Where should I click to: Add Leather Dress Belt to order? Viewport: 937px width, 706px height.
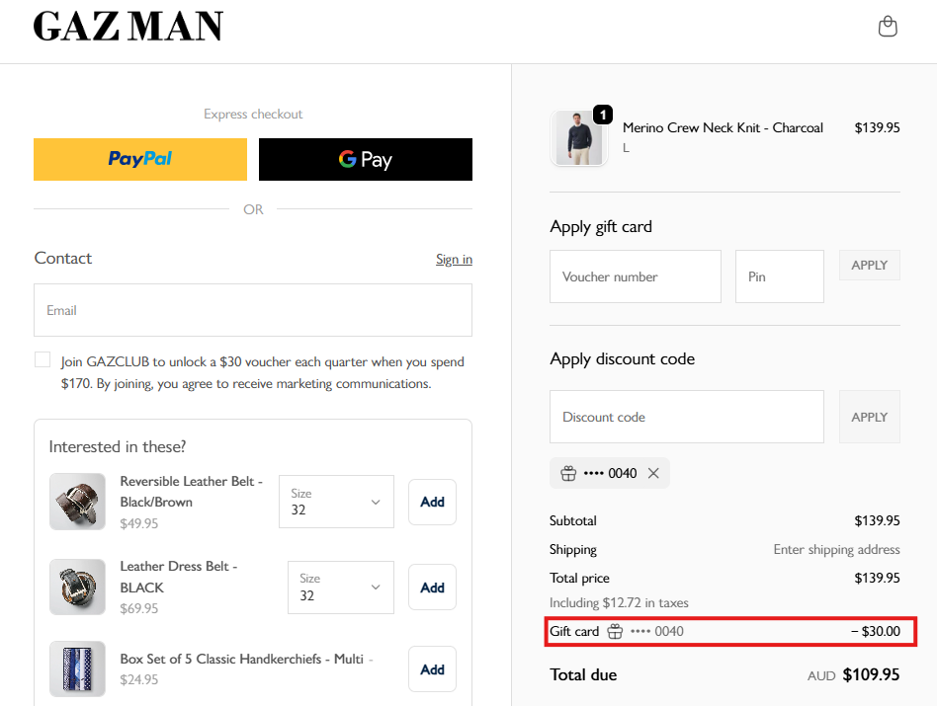pos(432,588)
